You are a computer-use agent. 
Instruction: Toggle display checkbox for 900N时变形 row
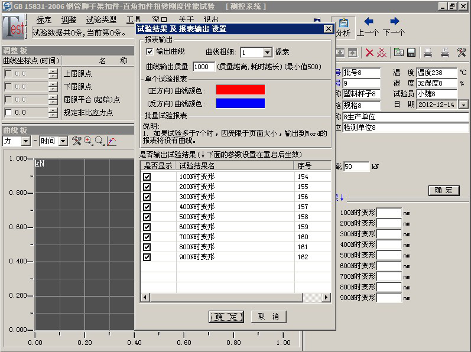tap(147, 257)
